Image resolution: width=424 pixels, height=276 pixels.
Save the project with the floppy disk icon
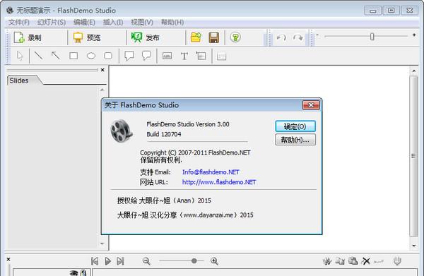pos(214,37)
